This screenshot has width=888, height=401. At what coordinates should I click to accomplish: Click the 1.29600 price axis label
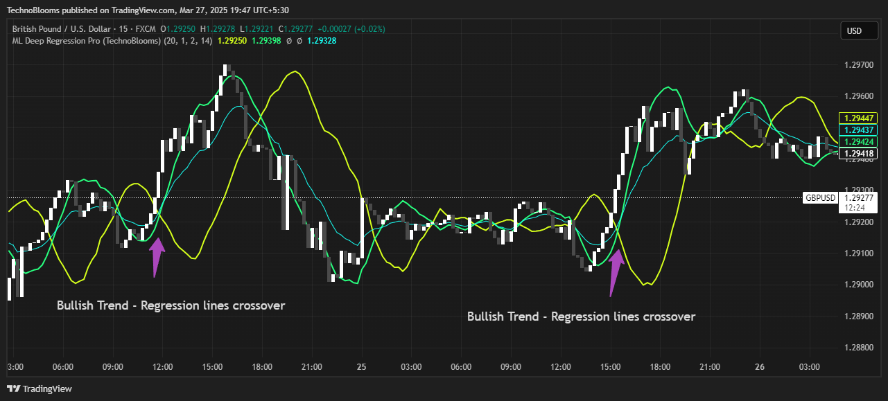(859, 96)
